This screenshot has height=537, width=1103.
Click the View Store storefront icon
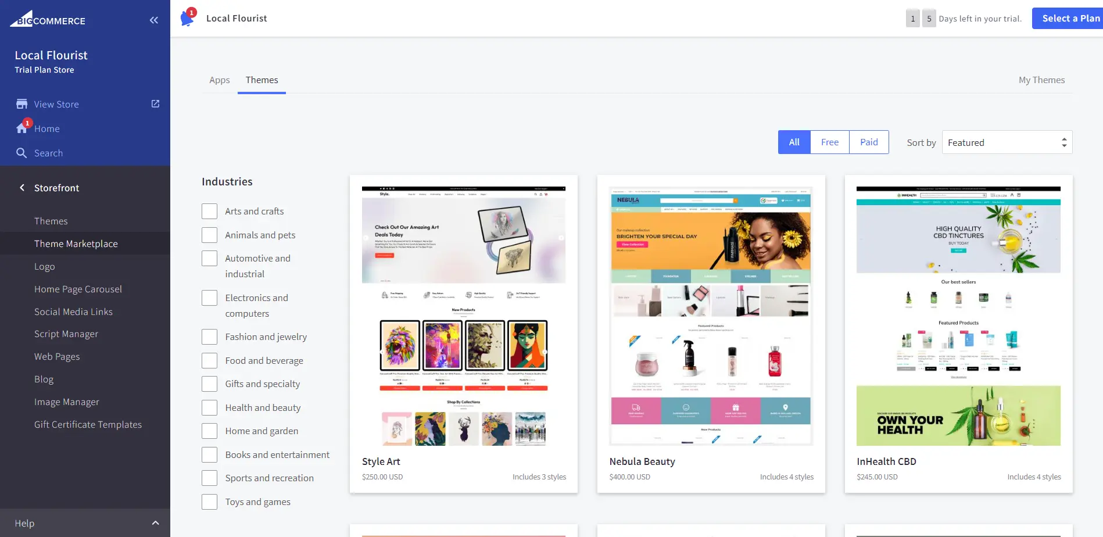point(22,104)
